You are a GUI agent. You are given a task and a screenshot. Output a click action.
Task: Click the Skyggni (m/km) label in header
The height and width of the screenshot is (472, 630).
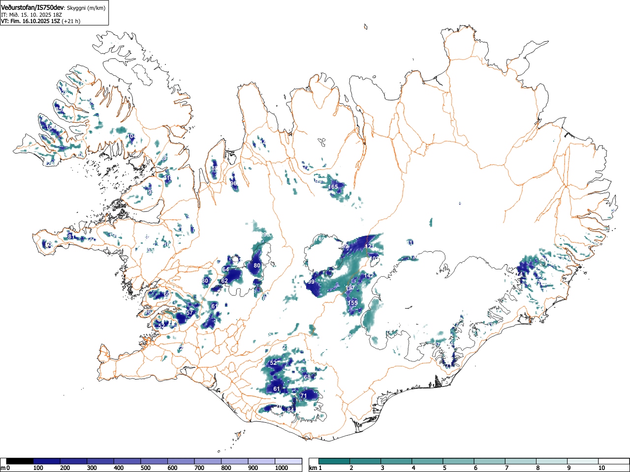coord(86,8)
